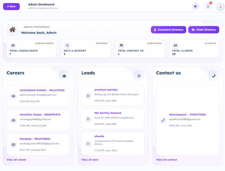The width and height of the screenshot is (225, 171).
Task: Open the Help & Support card label
Action: point(75,51)
